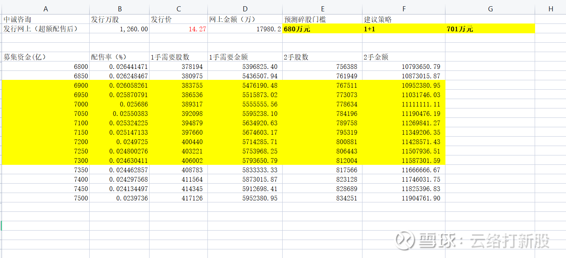Select the cell with 5396825.40
This screenshot has width=566, height=258.
click(245, 67)
